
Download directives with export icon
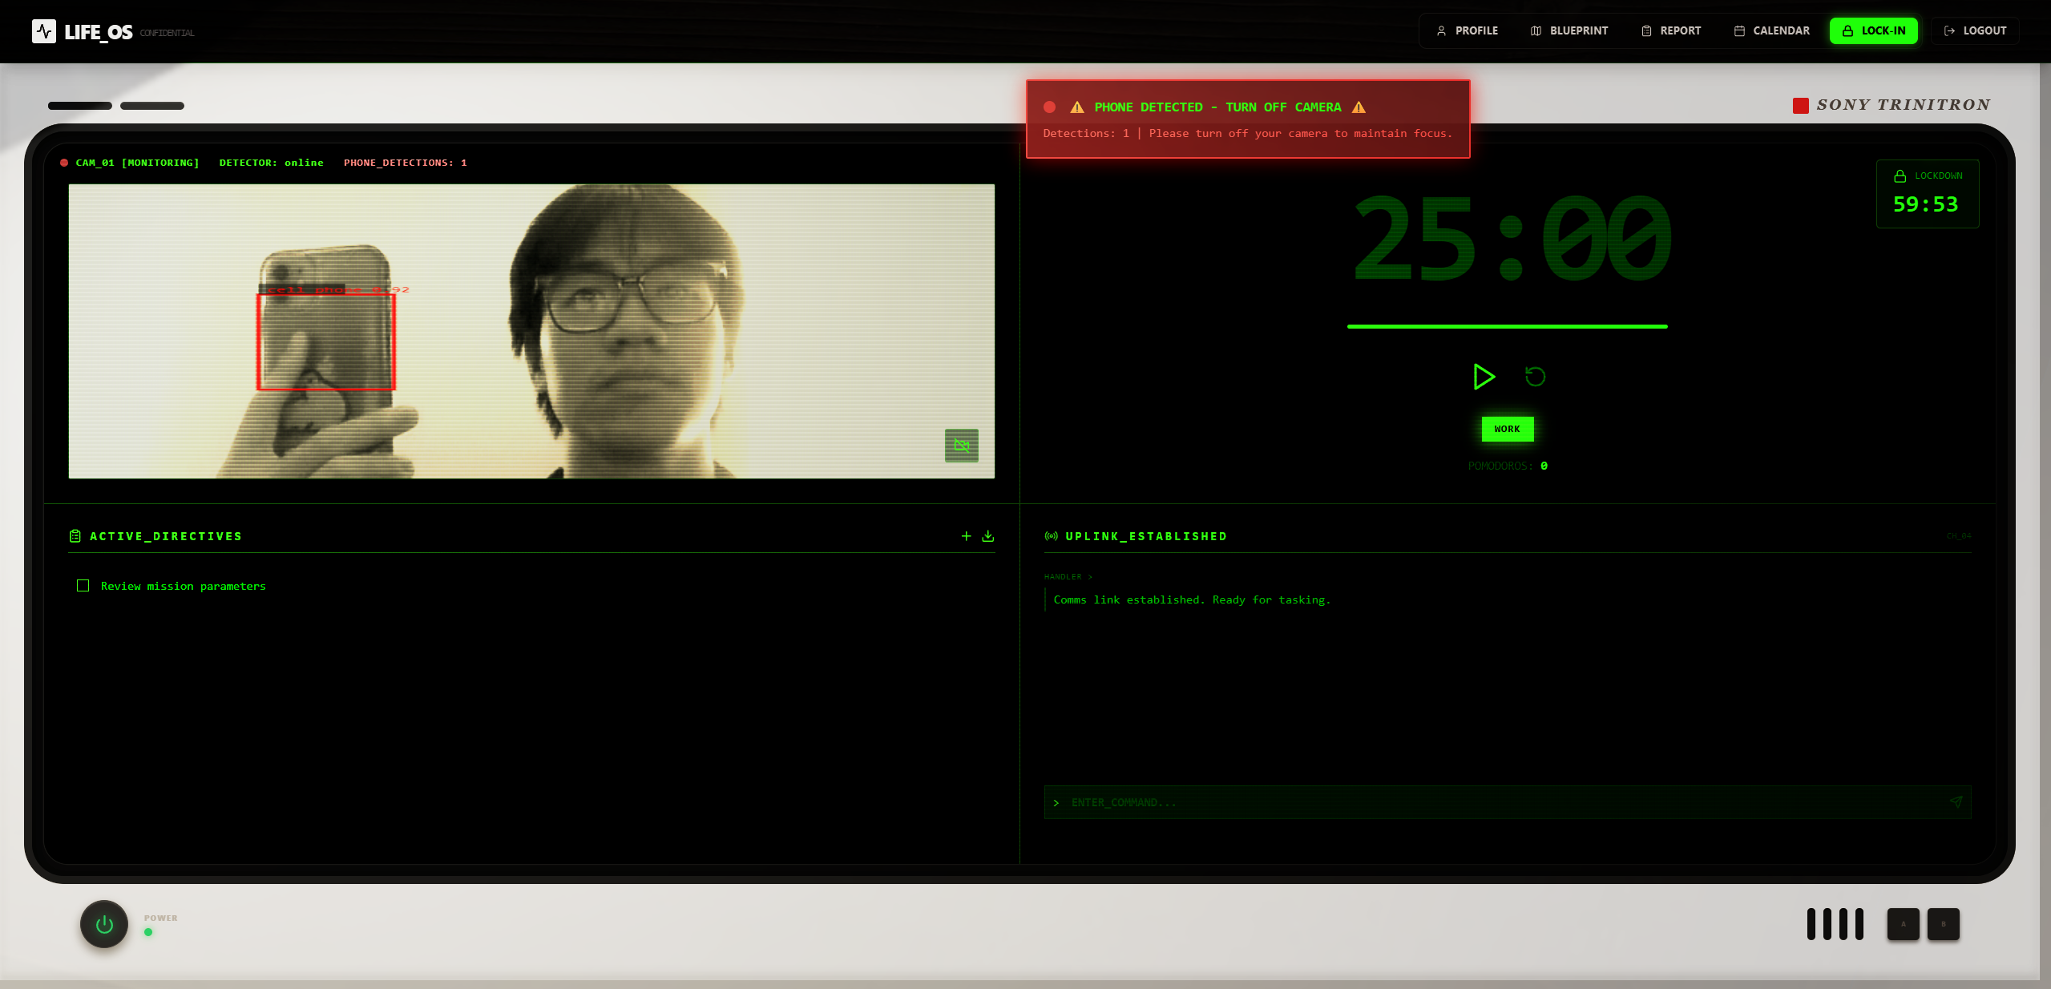[987, 536]
